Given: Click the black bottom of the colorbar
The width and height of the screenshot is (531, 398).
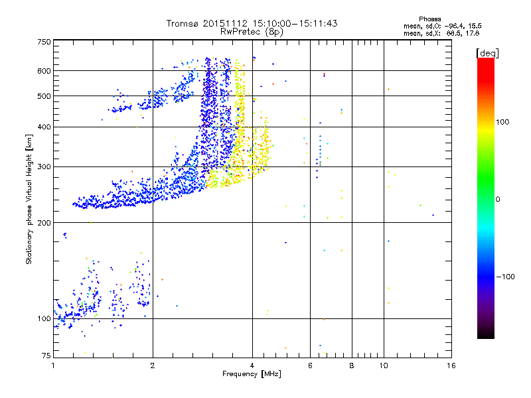Looking at the screenshot, I should point(486,334).
